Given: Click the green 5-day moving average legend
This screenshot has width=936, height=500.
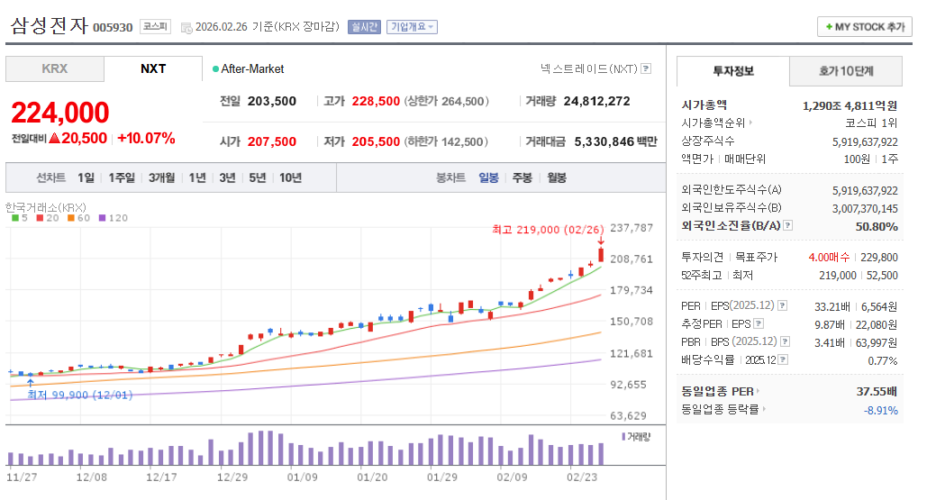Looking at the screenshot, I should 20,218.
